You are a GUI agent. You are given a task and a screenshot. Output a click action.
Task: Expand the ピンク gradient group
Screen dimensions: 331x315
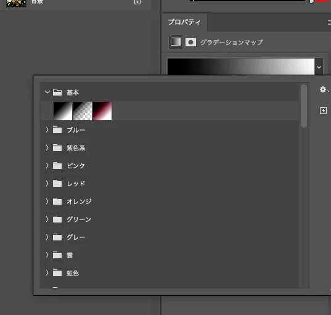(x=47, y=166)
